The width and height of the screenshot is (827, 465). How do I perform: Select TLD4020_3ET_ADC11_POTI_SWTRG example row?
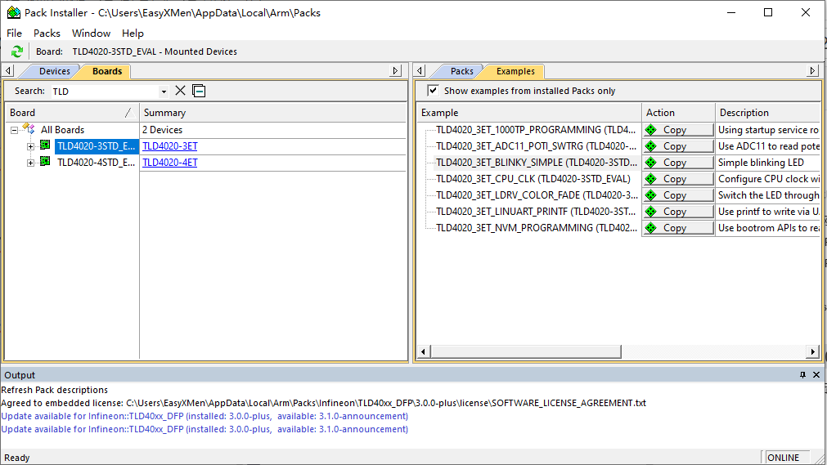click(536, 146)
